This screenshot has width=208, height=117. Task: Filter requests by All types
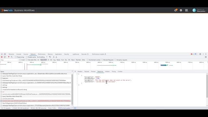38,60
